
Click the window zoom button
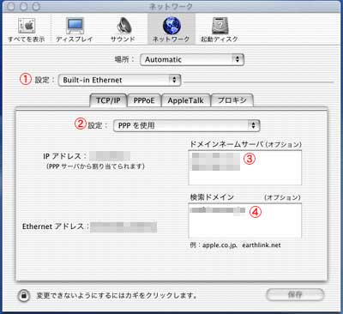36,7
